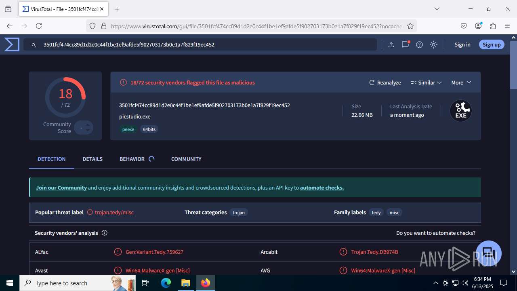The width and height of the screenshot is (517, 291).
Task: Click the site security lock icon
Action: click(104, 26)
